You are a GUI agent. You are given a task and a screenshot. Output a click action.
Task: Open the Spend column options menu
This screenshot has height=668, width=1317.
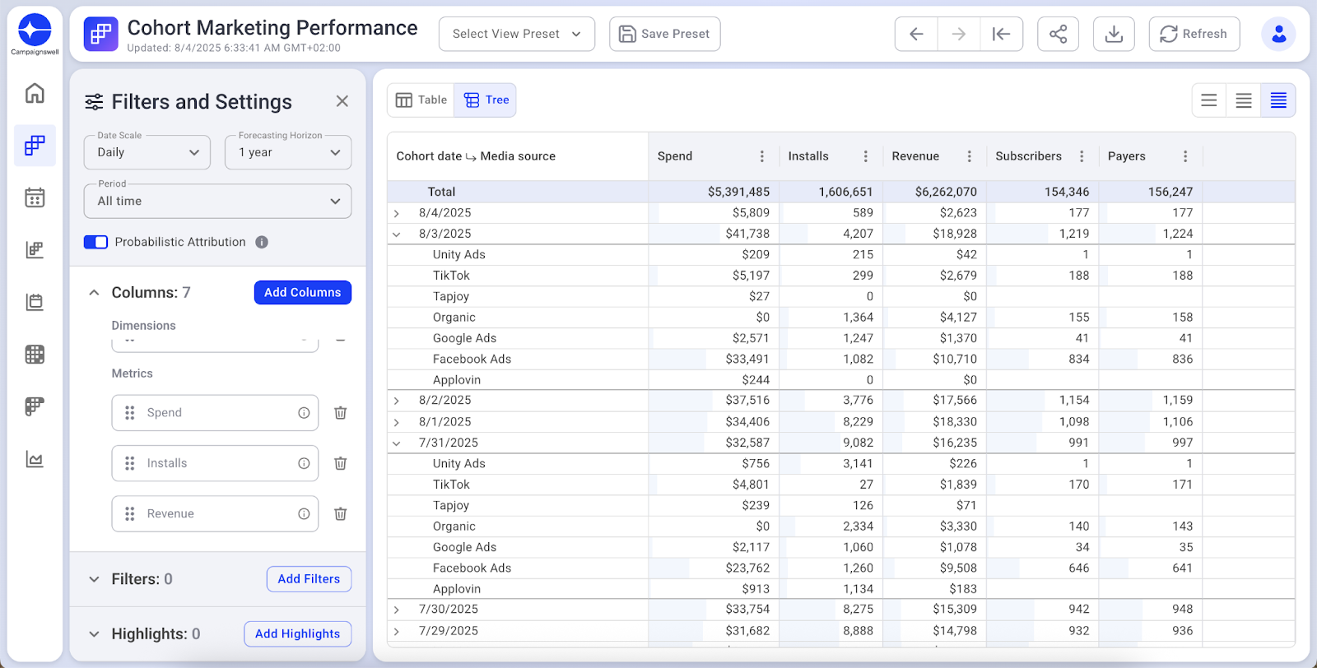(x=762, y=156)
